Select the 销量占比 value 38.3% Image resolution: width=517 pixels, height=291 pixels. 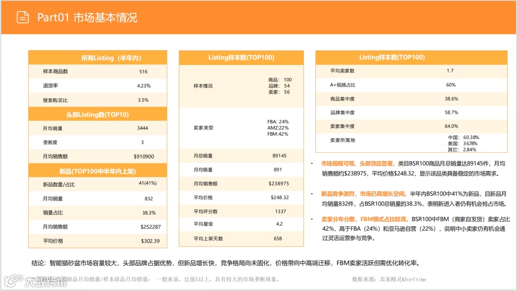(x=149, y=213)
